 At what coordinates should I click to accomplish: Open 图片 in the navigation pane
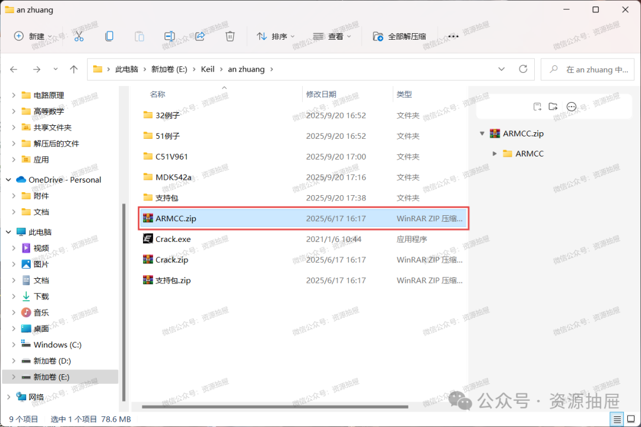(x=41, y=265)
